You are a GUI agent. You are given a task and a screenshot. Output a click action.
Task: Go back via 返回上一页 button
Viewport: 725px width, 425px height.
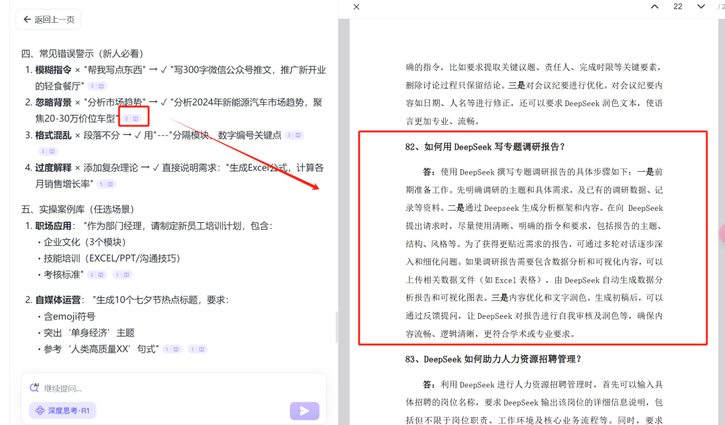(48, 19)
